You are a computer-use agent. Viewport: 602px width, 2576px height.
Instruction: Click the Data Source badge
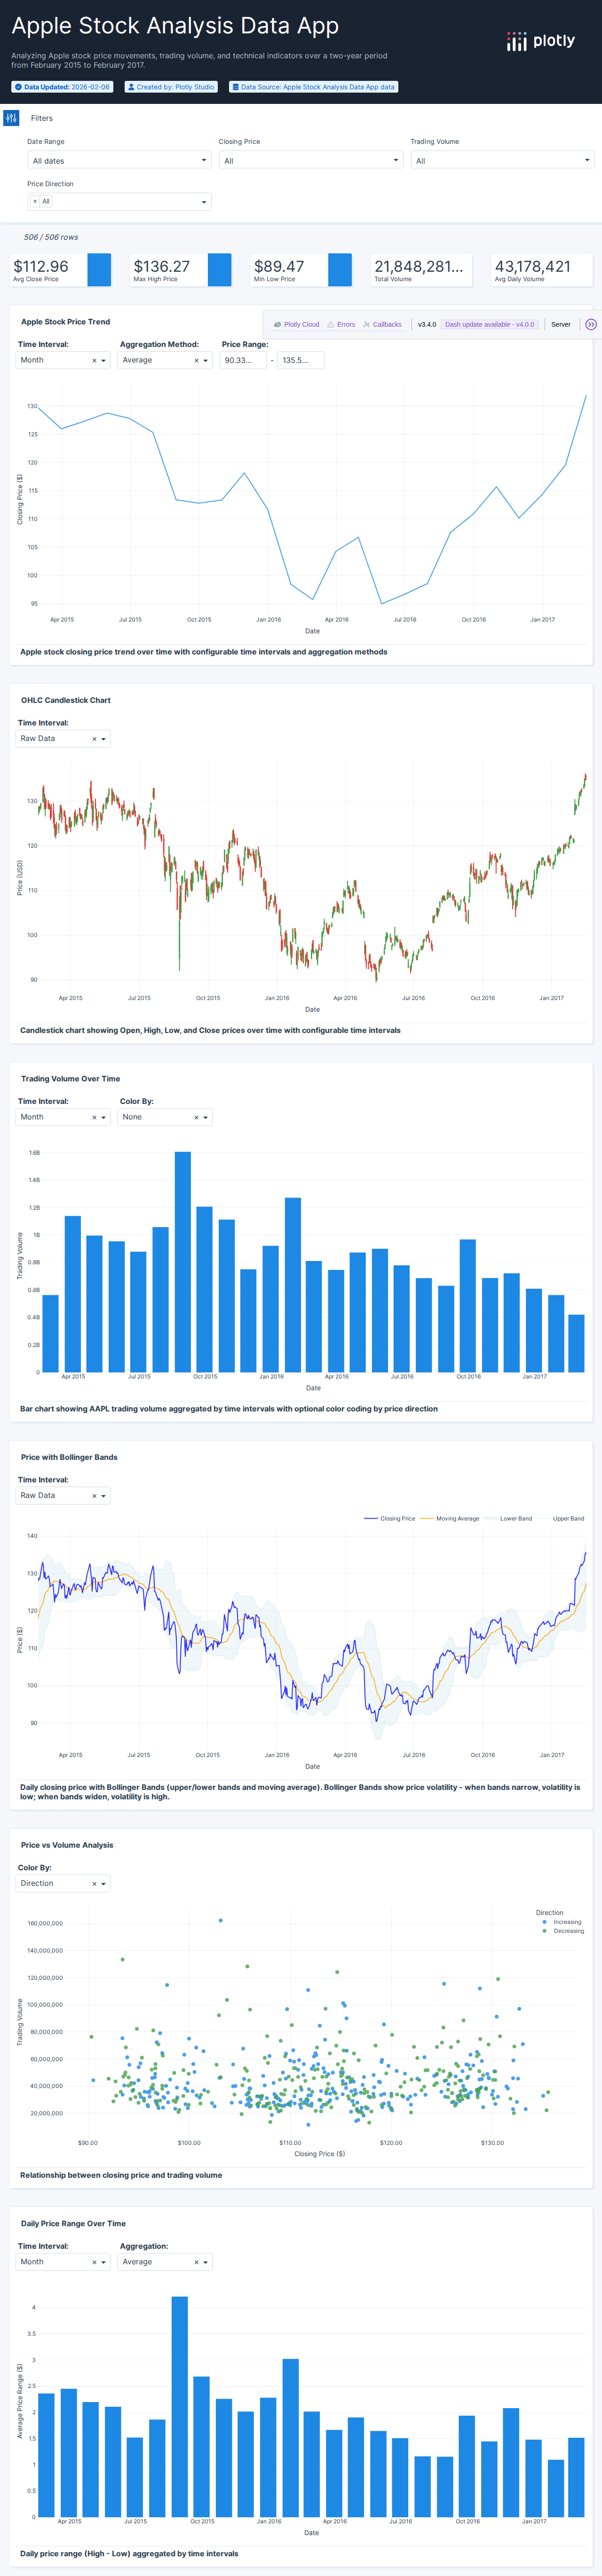click(314, 87)
